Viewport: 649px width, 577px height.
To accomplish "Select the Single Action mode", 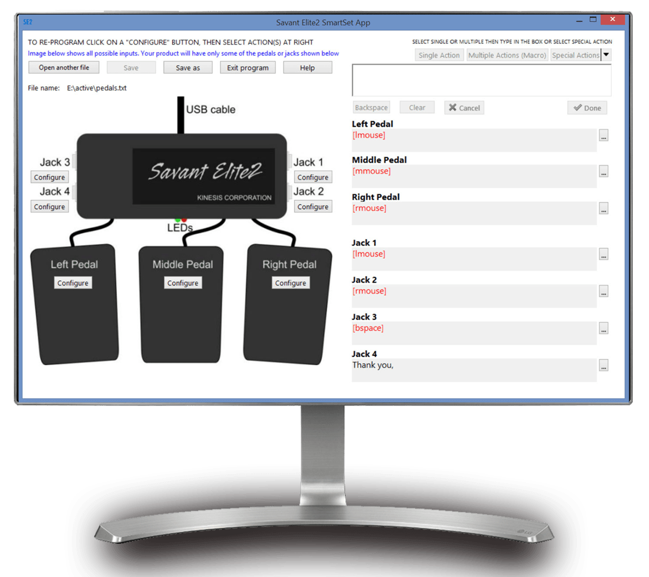I will coord(439,55).
